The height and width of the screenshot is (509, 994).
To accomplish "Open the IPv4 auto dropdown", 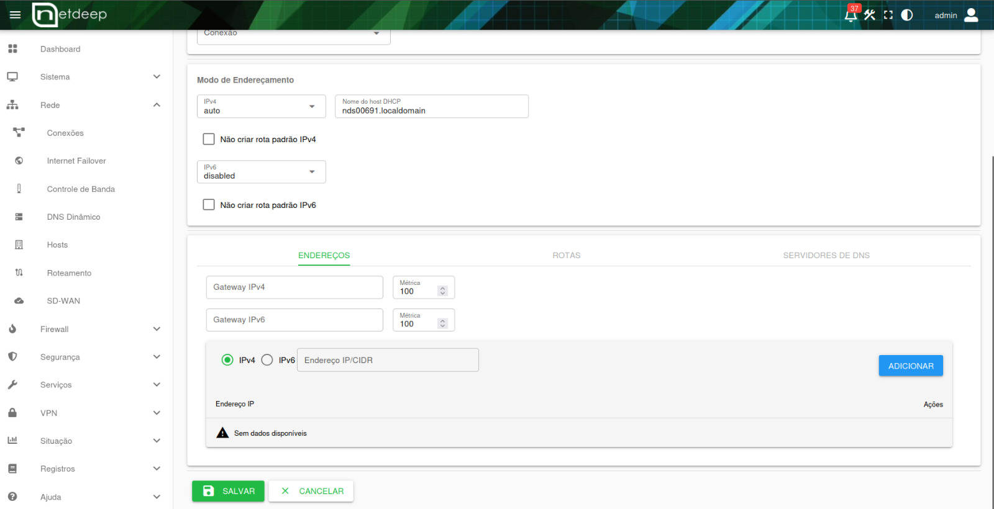I will pyautogui.click(x=261, y=106).
